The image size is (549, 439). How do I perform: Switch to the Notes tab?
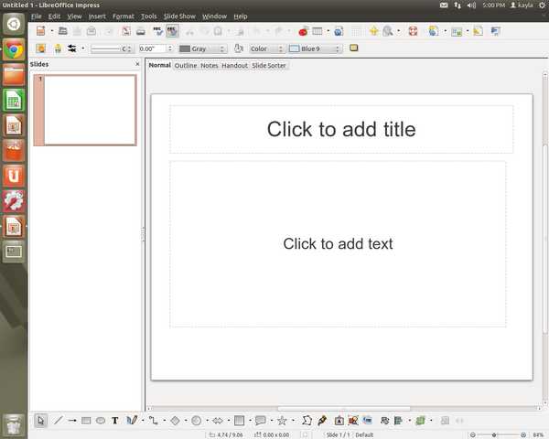209,66
